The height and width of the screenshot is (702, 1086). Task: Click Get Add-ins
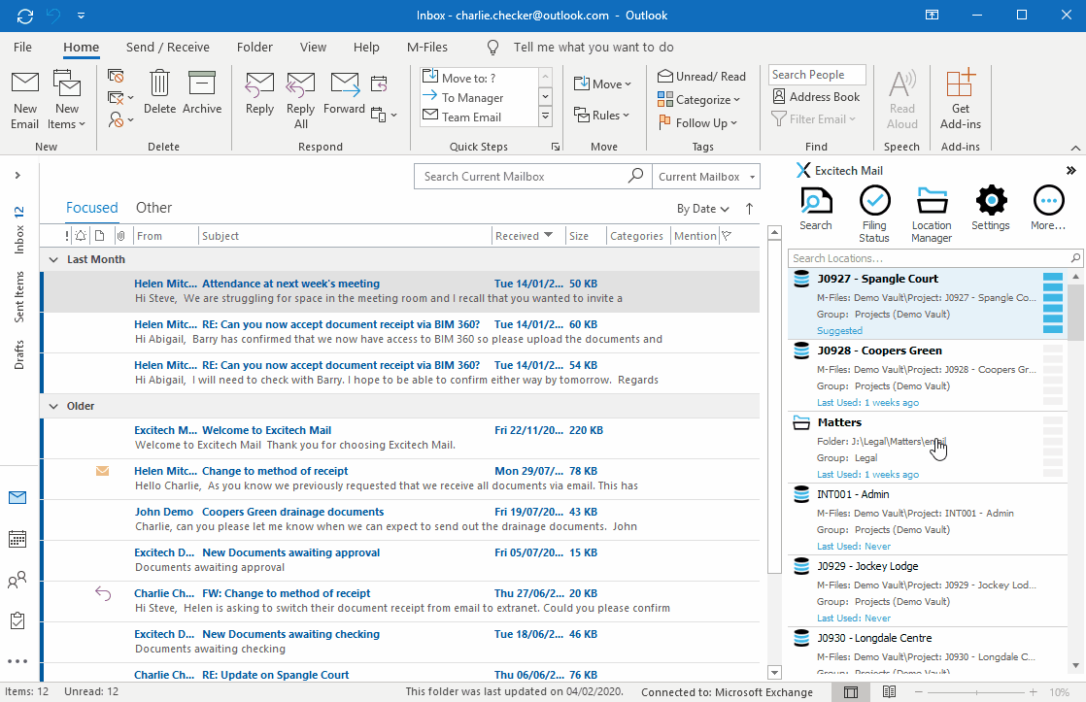[x=960, y=100]
